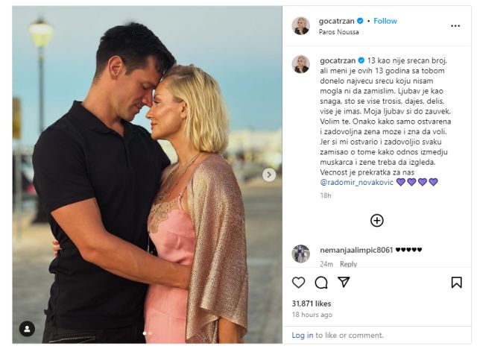Click the verified badge beside the header username
Viewport: 477px width, 352px height.
click(360, 21)
